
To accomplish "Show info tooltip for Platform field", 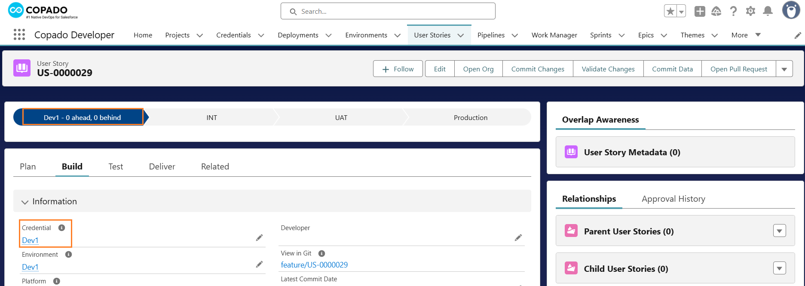I will coord(56,281).
